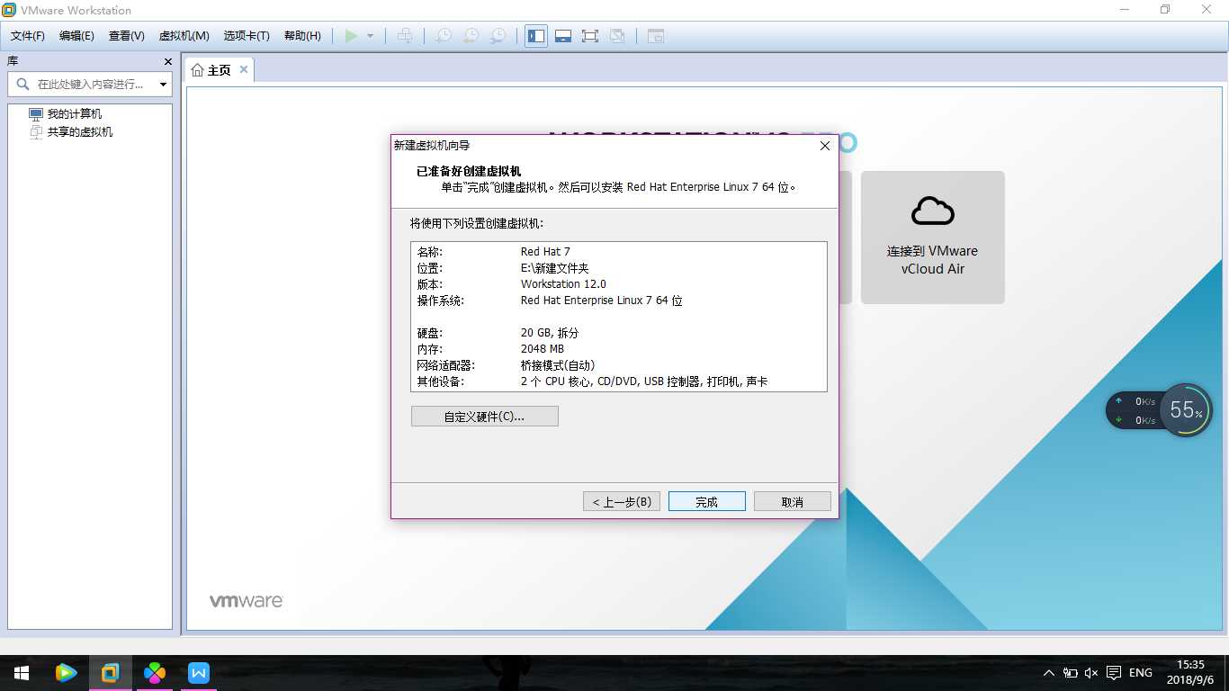The height and width of the screenshot is (691, 1229).
Task: Click the WPS W taskbar icon
Action: [x=199, y=673]
